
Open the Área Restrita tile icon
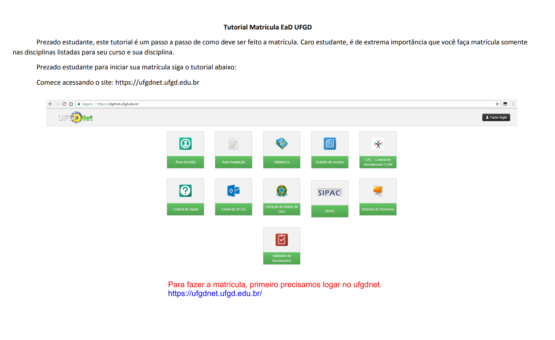pyautogui.click(x=185, y=144)
